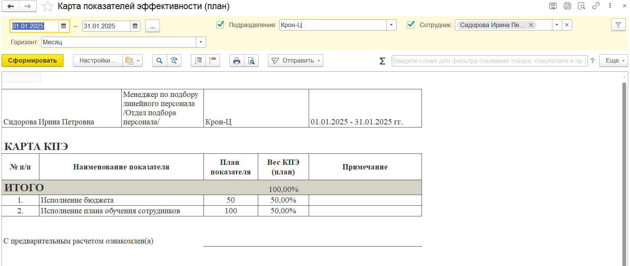Viewport: 630px width, 266px height.
Task: Click the Сформировать button
Action: click(x=33, y=61)
